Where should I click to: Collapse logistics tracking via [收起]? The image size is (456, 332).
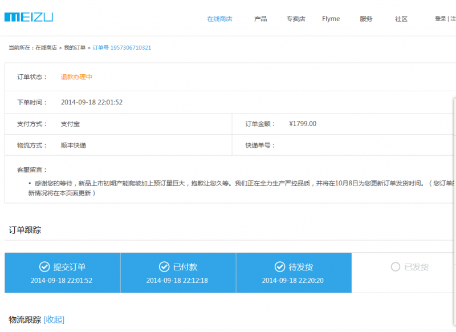click(54, 319)
